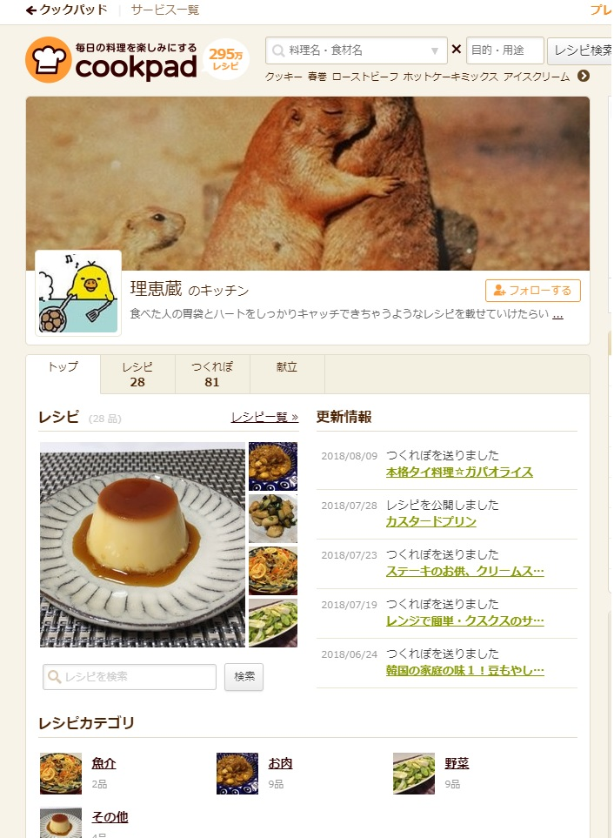Open the 野菜 category link

[x=457, y=763]
